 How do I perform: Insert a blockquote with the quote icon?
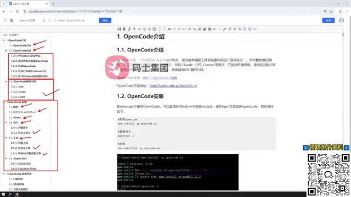[x=169, y=29]
